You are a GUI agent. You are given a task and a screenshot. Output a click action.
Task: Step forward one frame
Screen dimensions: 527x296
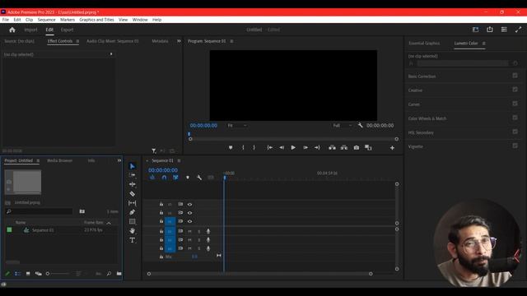click(305, 148)
